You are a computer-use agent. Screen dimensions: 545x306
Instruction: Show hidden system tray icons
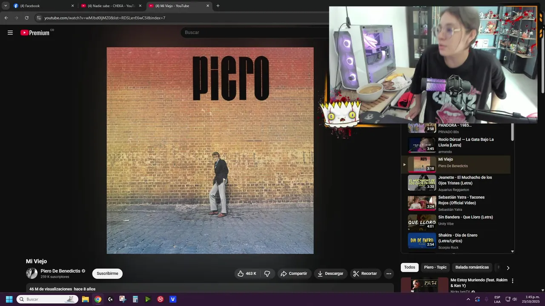point(468,299)
